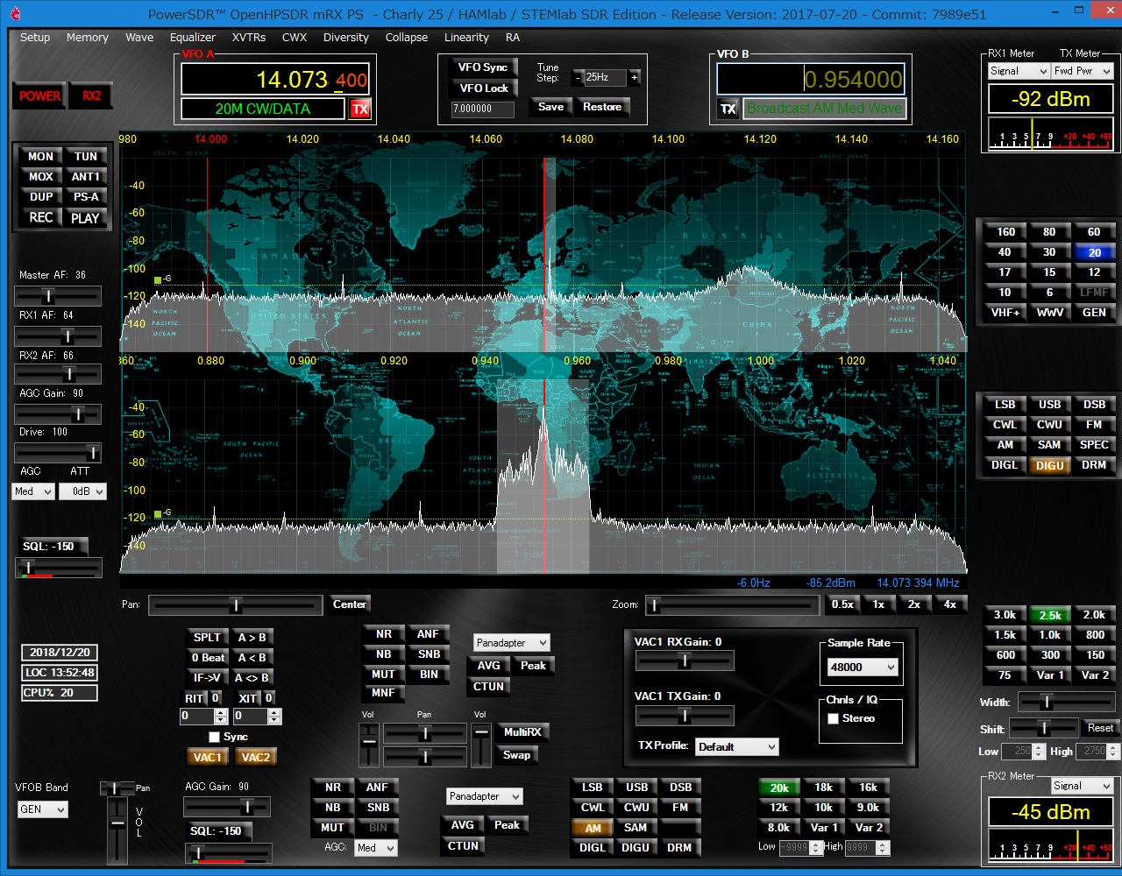The height and width of the screenshot is (876, 1122).
Task: Click the SPLT split button
Action: tap(208, 638)
